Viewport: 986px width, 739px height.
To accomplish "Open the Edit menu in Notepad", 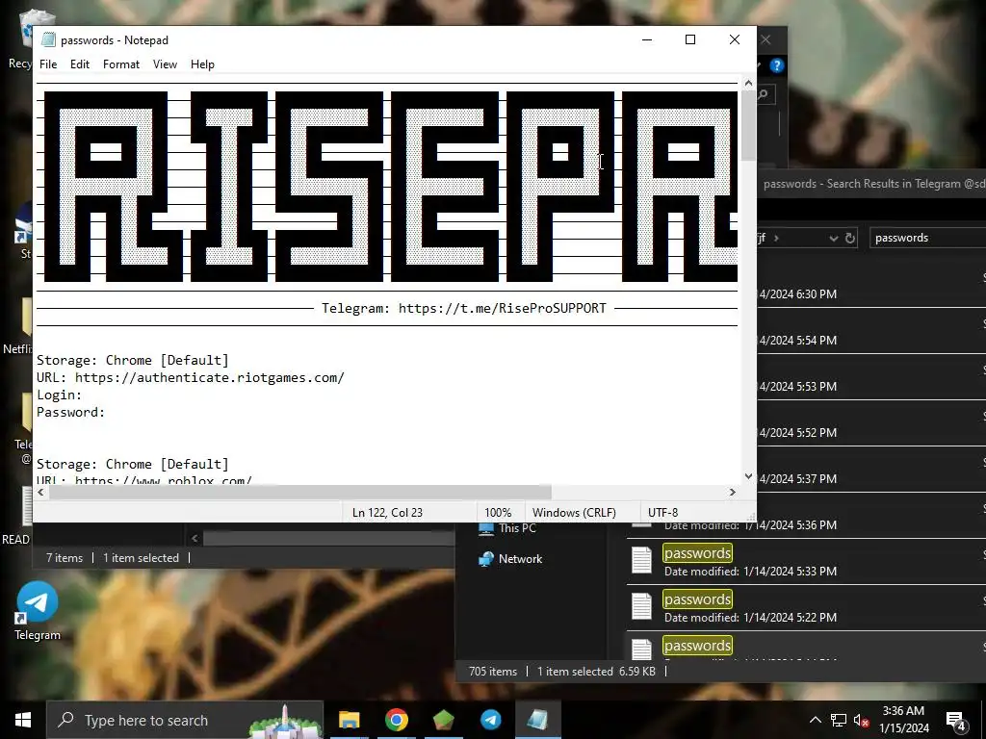I will [x=79, y=64].
